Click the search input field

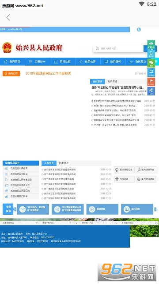(118, 48)
